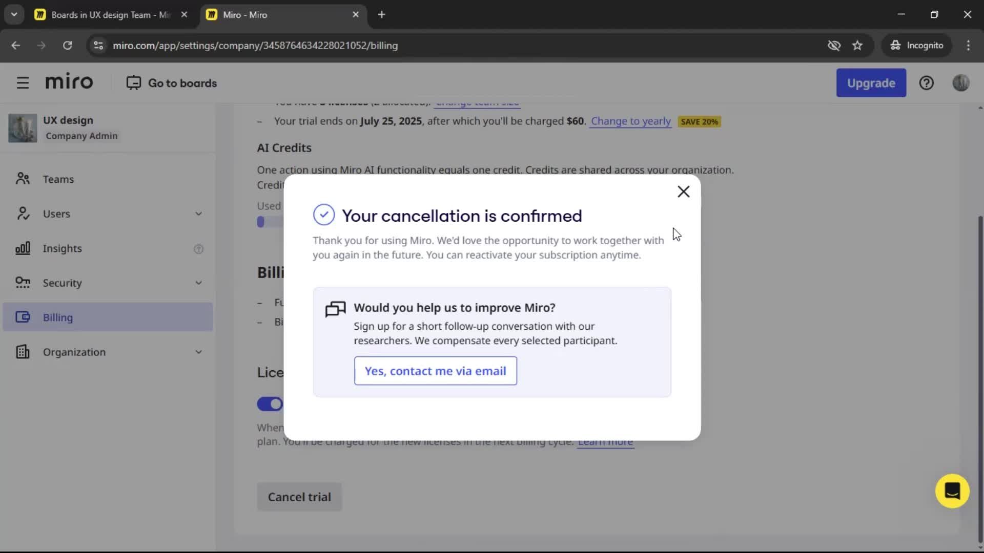Image resolution: width=984 pixels, height=553 pixels.
Task: Go back in browser history
Action: [16, 46]
